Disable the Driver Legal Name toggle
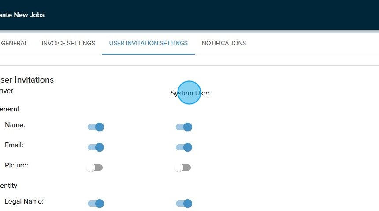Viewport: 379px width, 211px height. tap(96, 204)
